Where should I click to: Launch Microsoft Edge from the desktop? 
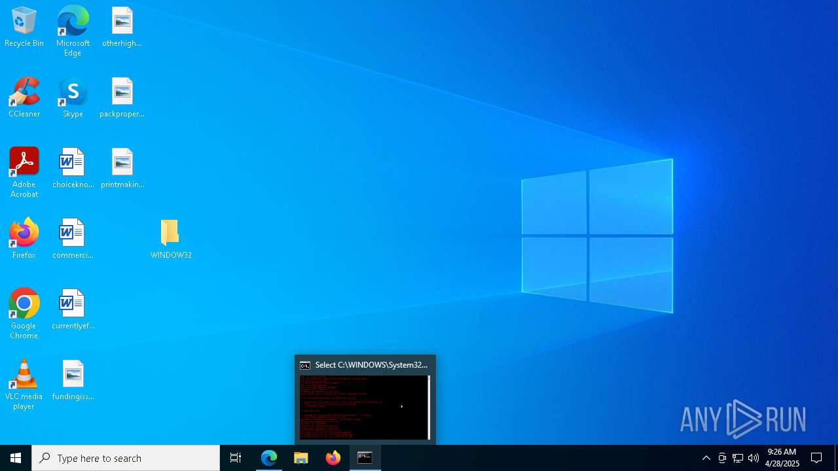[x=73, y=31]
